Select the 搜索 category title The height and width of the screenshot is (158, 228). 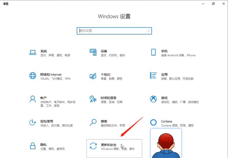(x=104, y=121)
